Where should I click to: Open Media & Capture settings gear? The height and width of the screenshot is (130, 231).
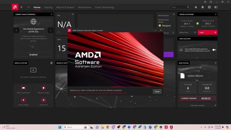pos(51,63)
